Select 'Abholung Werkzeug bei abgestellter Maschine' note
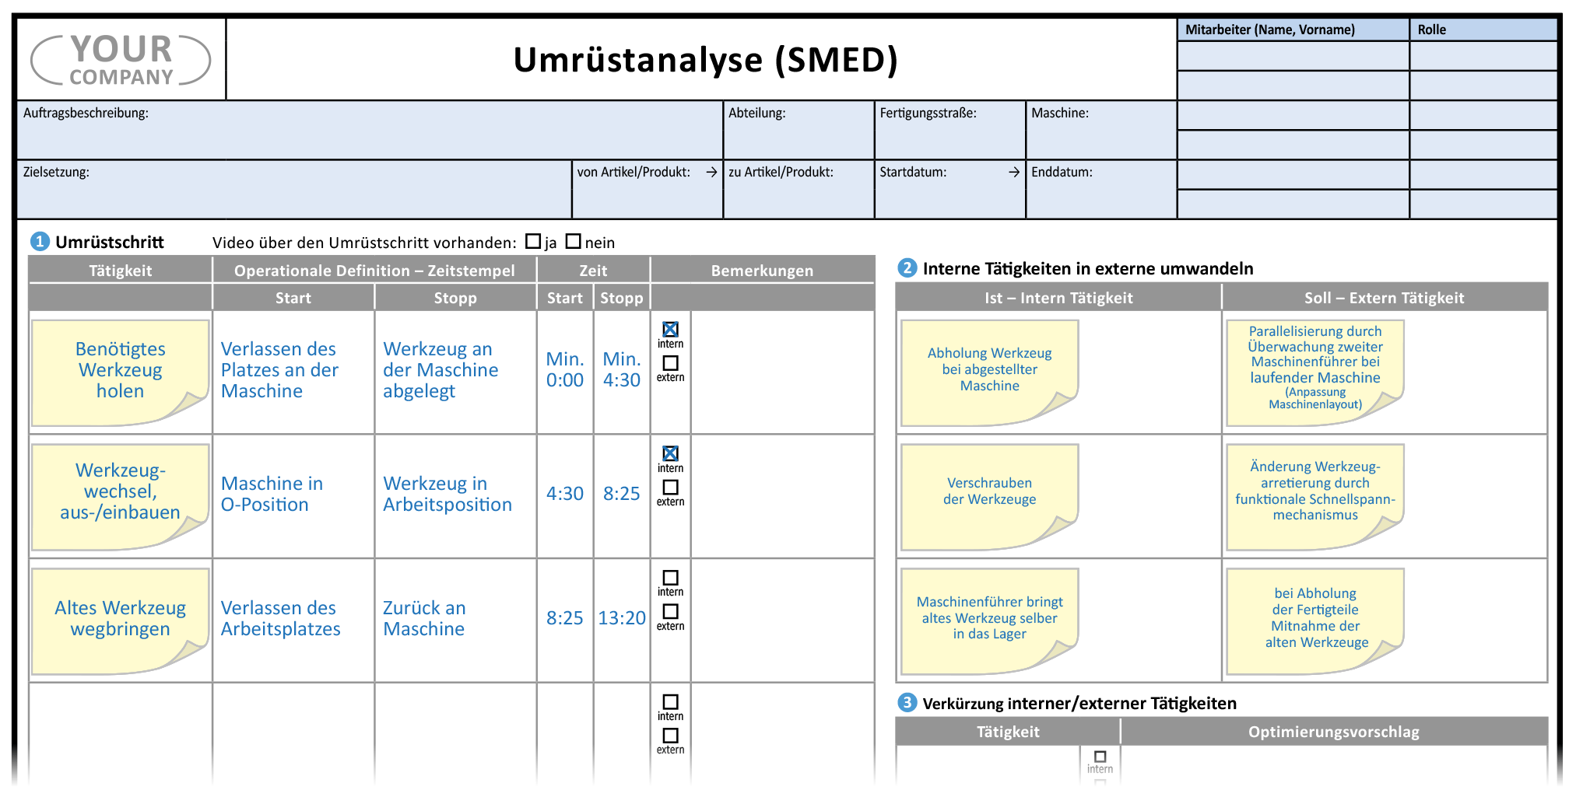 point(989,372)
